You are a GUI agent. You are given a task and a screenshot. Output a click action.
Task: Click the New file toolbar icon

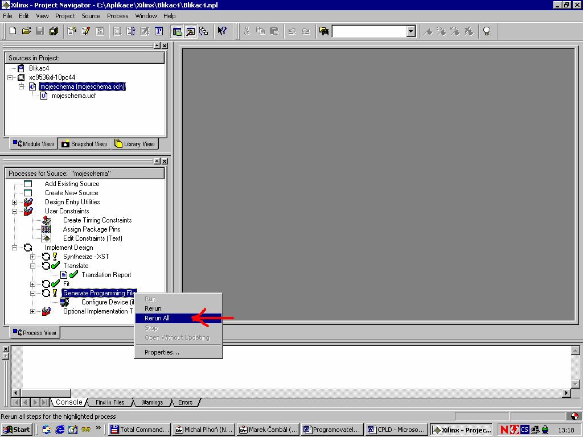tap(13, 31)
